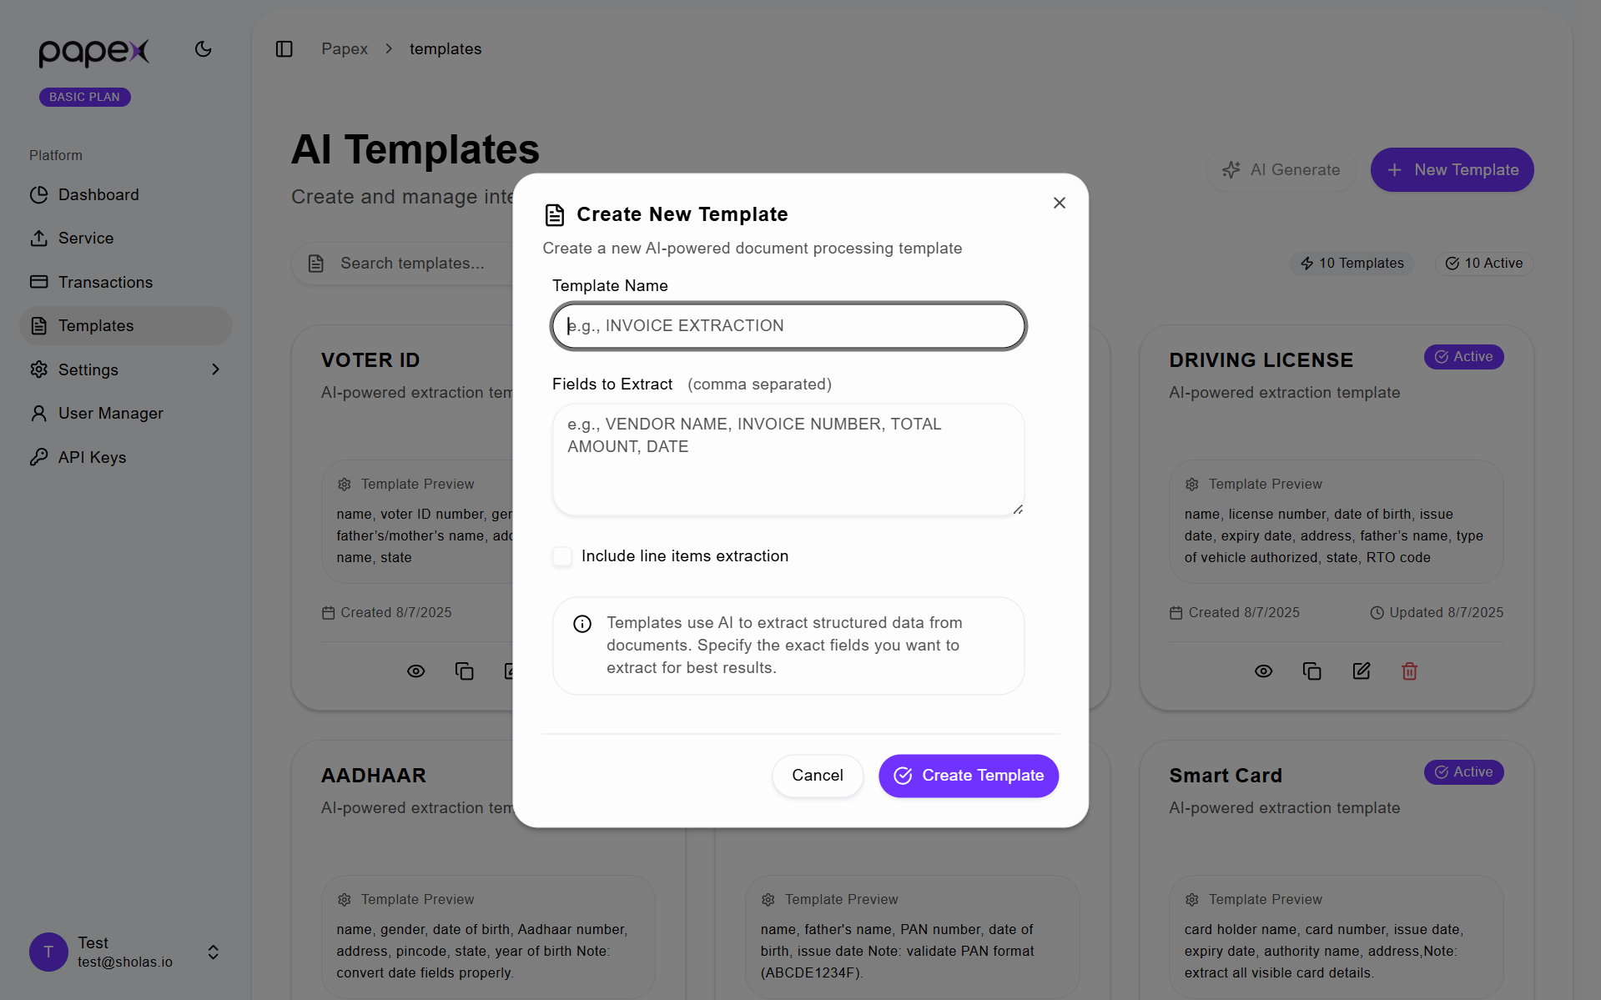The height and width of the screenshot is (1000, 1601).
Task: Close the Create New Template dialog
Action: pyautogui.click(x=1060, y=203)
